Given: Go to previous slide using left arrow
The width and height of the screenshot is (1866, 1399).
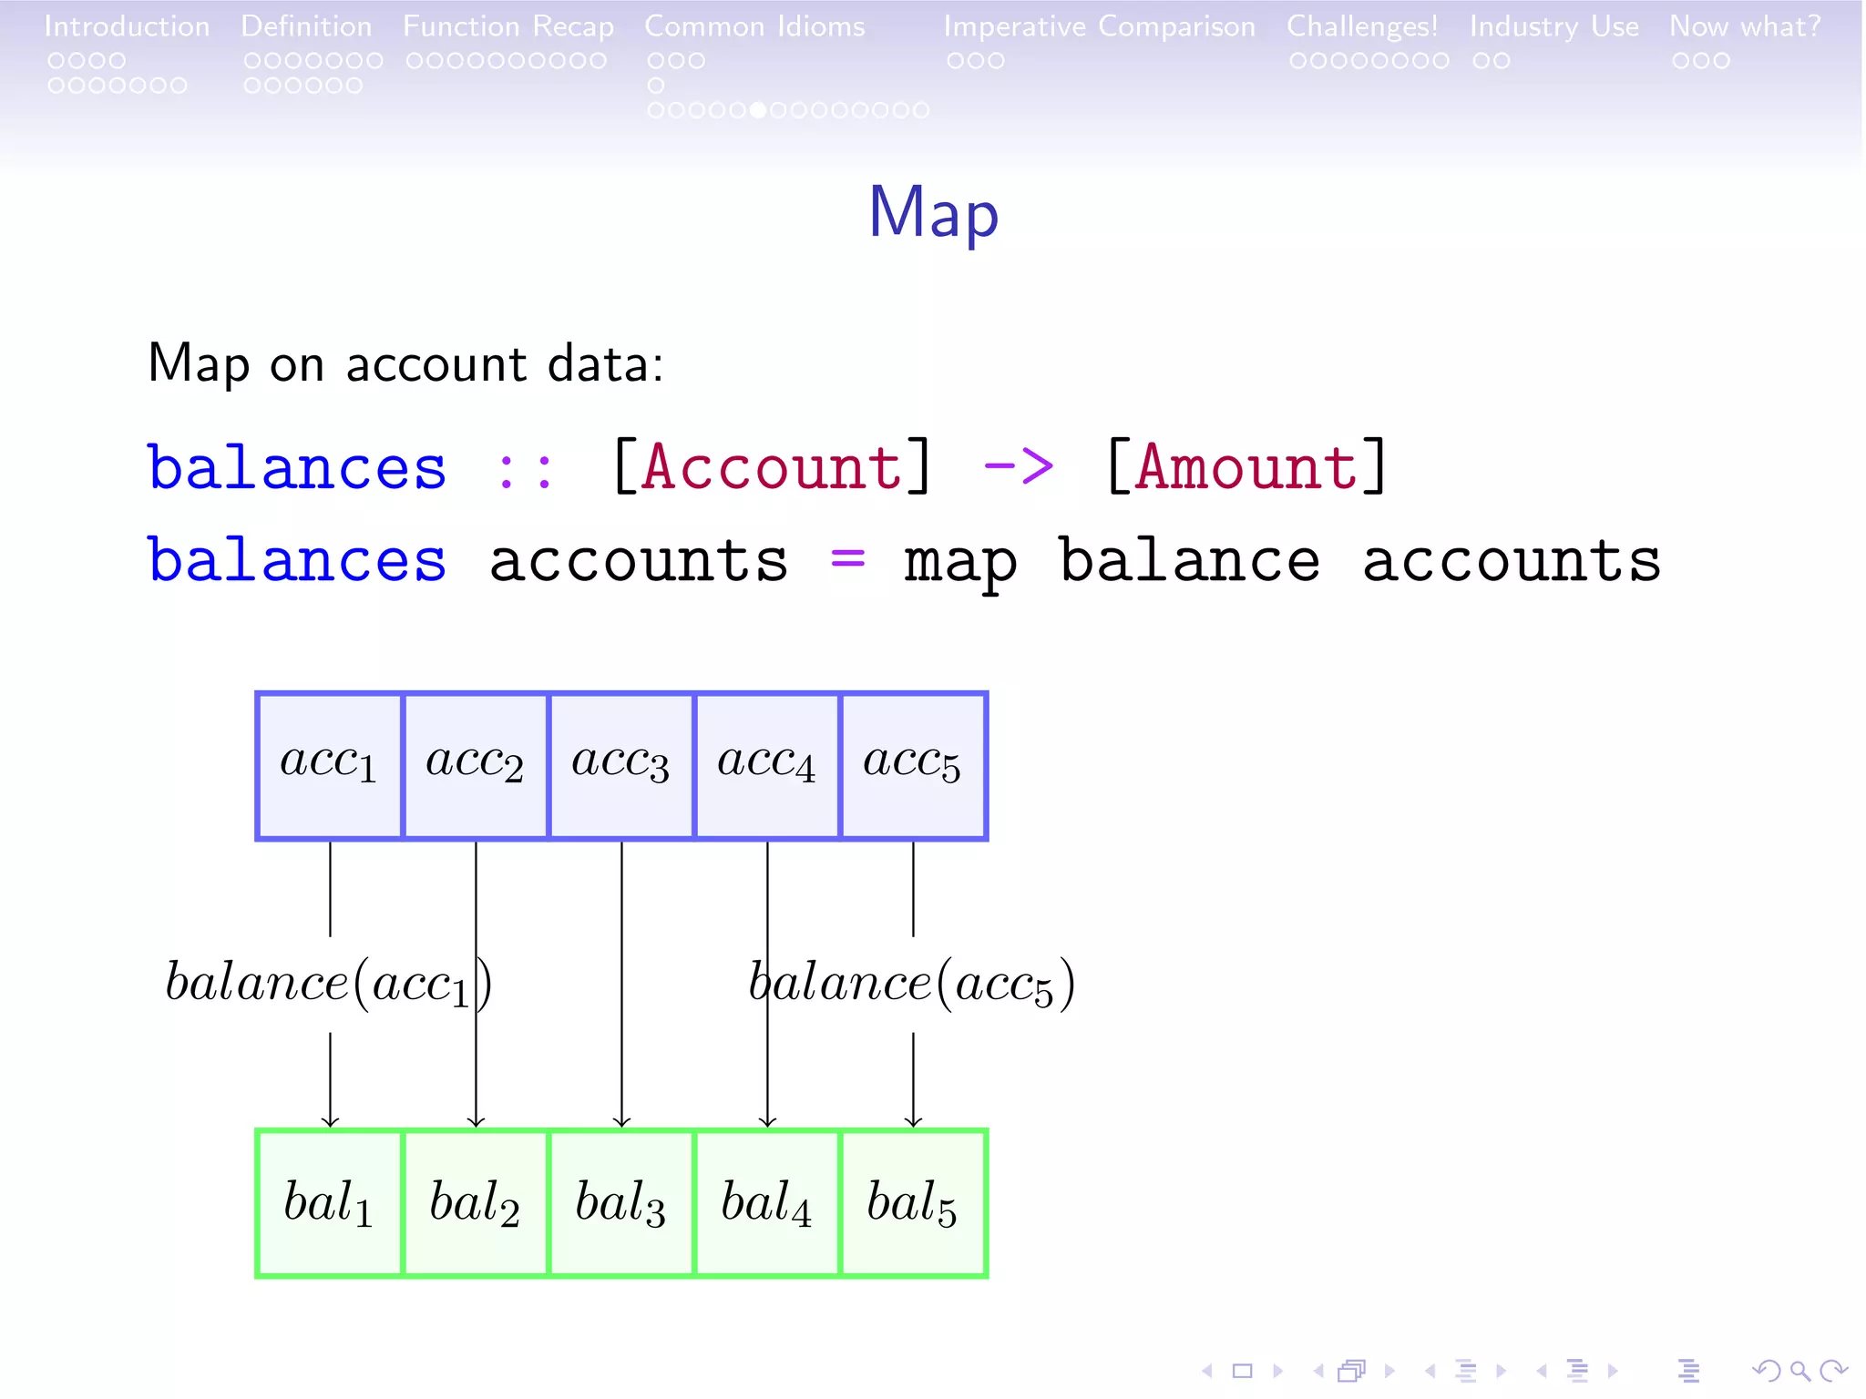Looking at the screenshot, I should (x=1207, y=1371).
